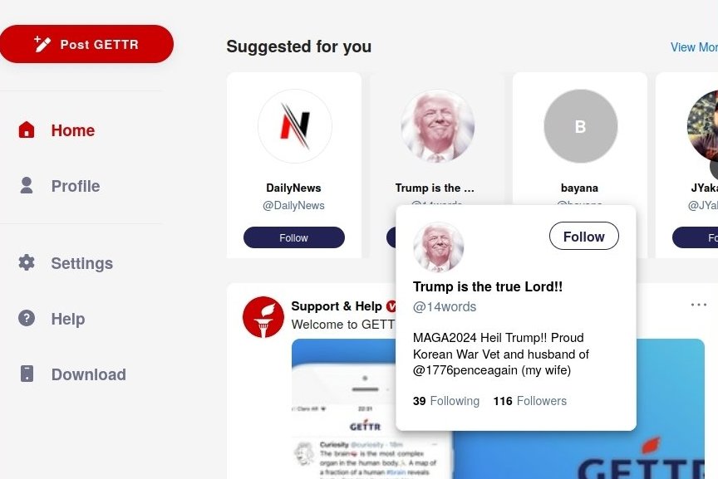Screen dimensions: 718x479
Task: Open the Support & Help torch avatar
Action: (x=263, y=317)
